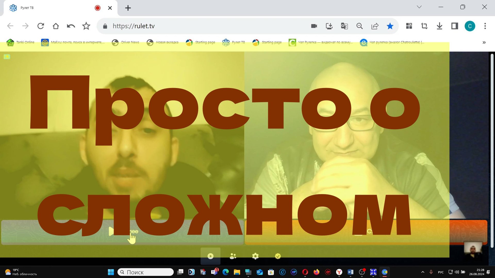
Task: Open the browser menu via three dots
Action: click(485, 26)
